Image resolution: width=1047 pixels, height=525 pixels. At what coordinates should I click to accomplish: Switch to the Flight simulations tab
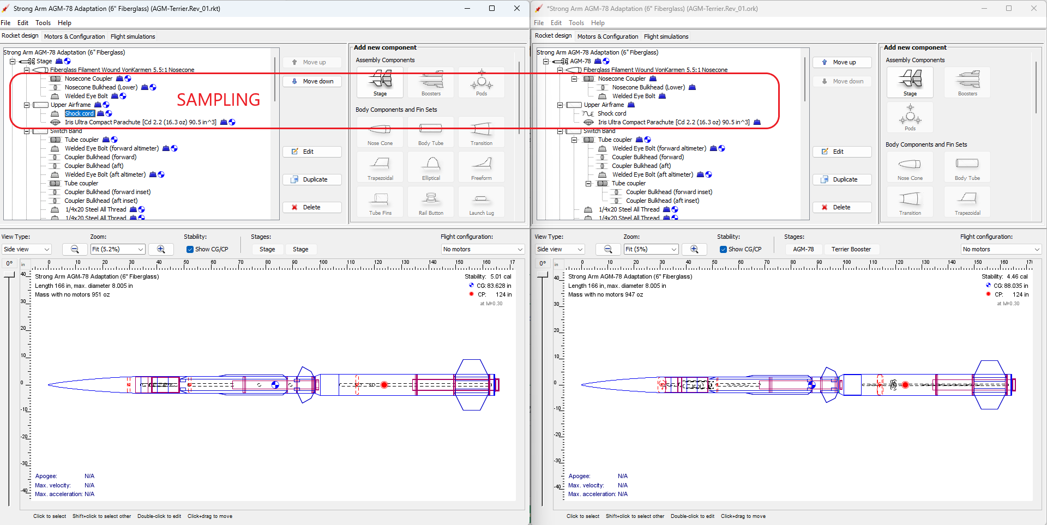point(133,37)
